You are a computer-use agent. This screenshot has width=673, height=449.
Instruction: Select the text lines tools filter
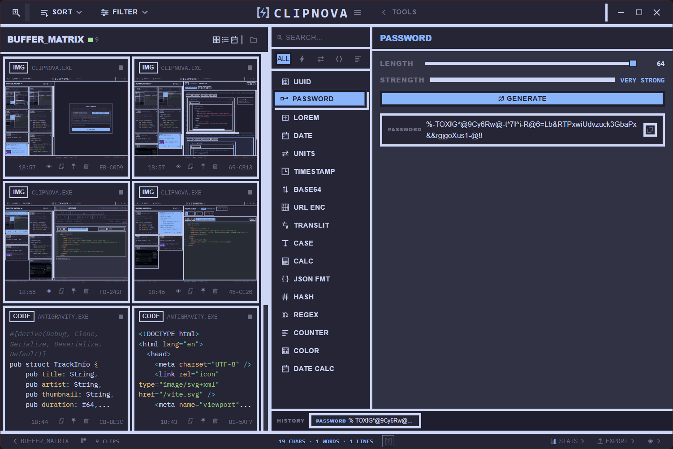pos(358,59)
